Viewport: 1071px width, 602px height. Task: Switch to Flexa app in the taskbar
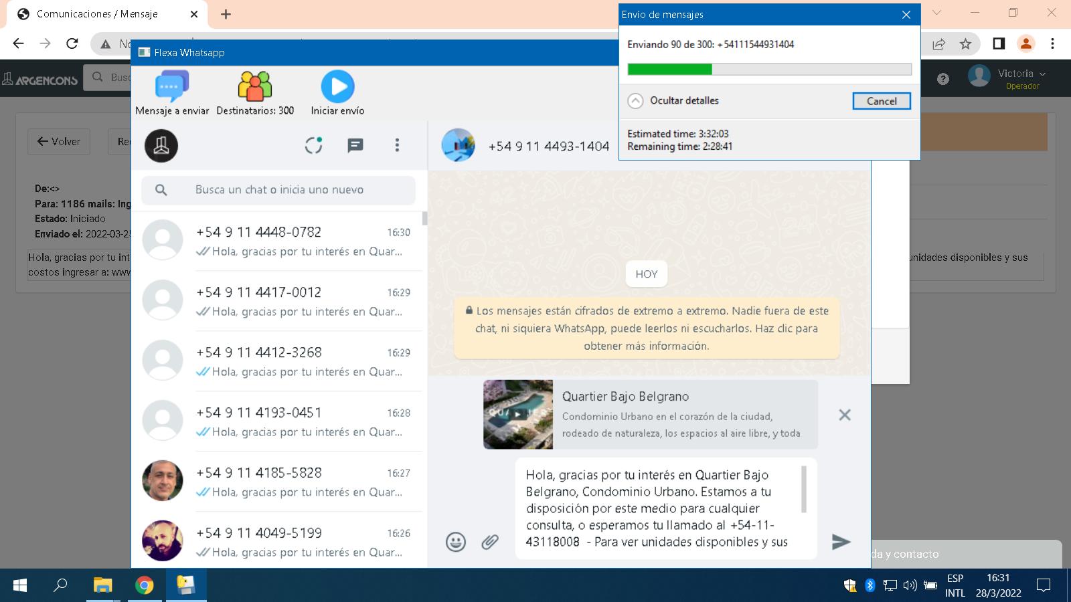pyautogui.click(x=185, y=585)
